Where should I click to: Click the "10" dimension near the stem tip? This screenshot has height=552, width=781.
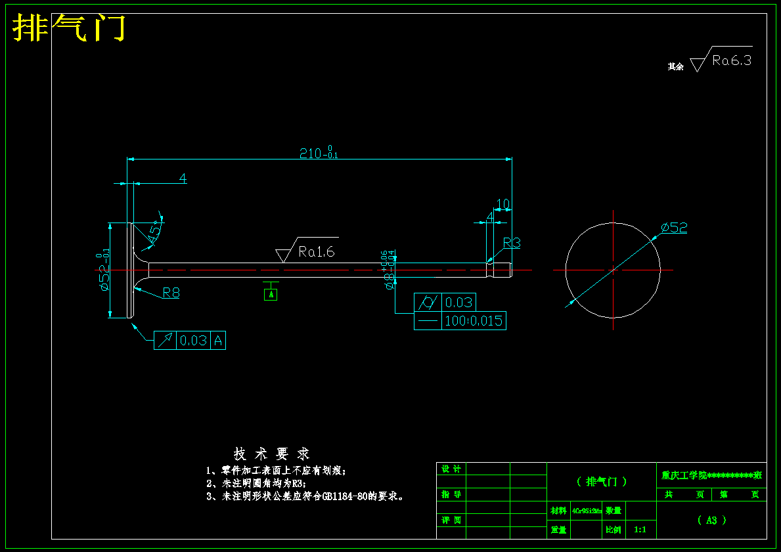(503, 204)
